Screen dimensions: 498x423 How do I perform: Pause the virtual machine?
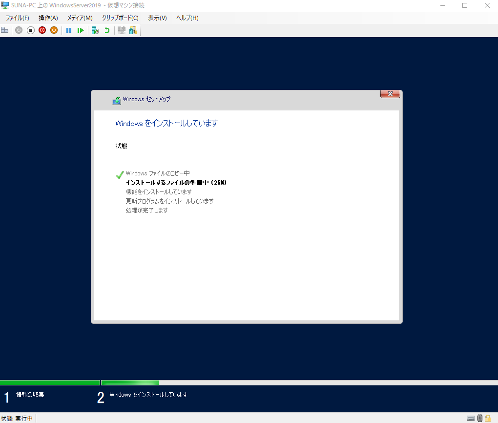tap(69, 30)
